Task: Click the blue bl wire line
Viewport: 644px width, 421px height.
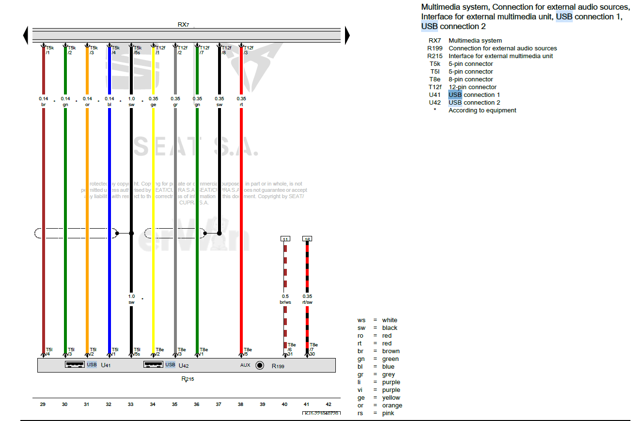Action: (x=110, y=194)
